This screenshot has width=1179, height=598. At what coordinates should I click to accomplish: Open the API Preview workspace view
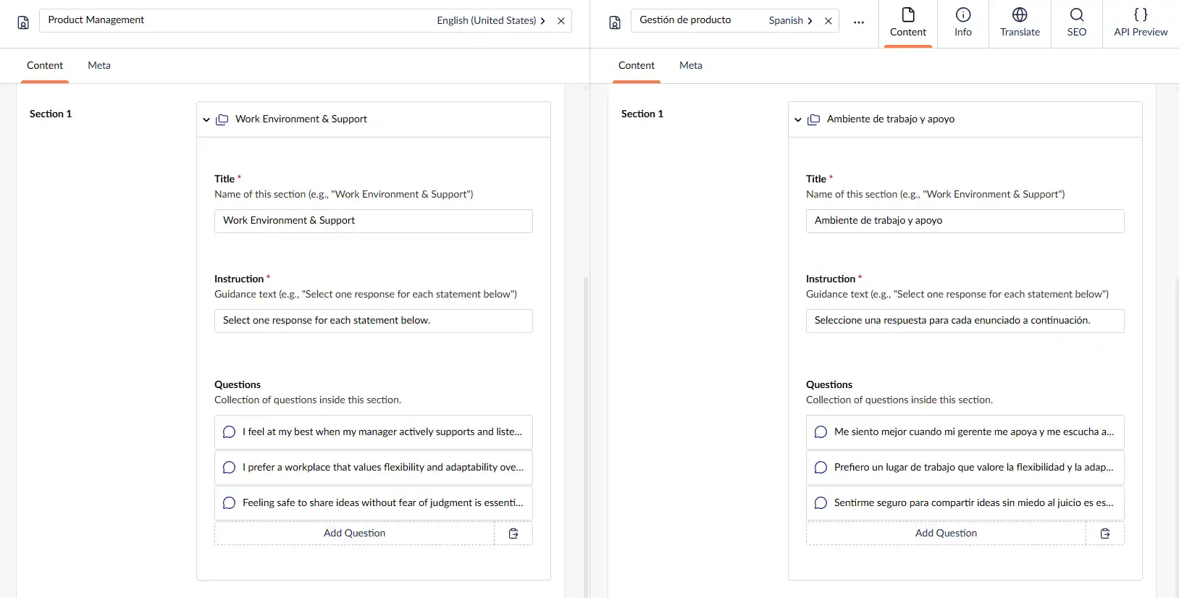pyautogui.click(x=1141, y=24)
